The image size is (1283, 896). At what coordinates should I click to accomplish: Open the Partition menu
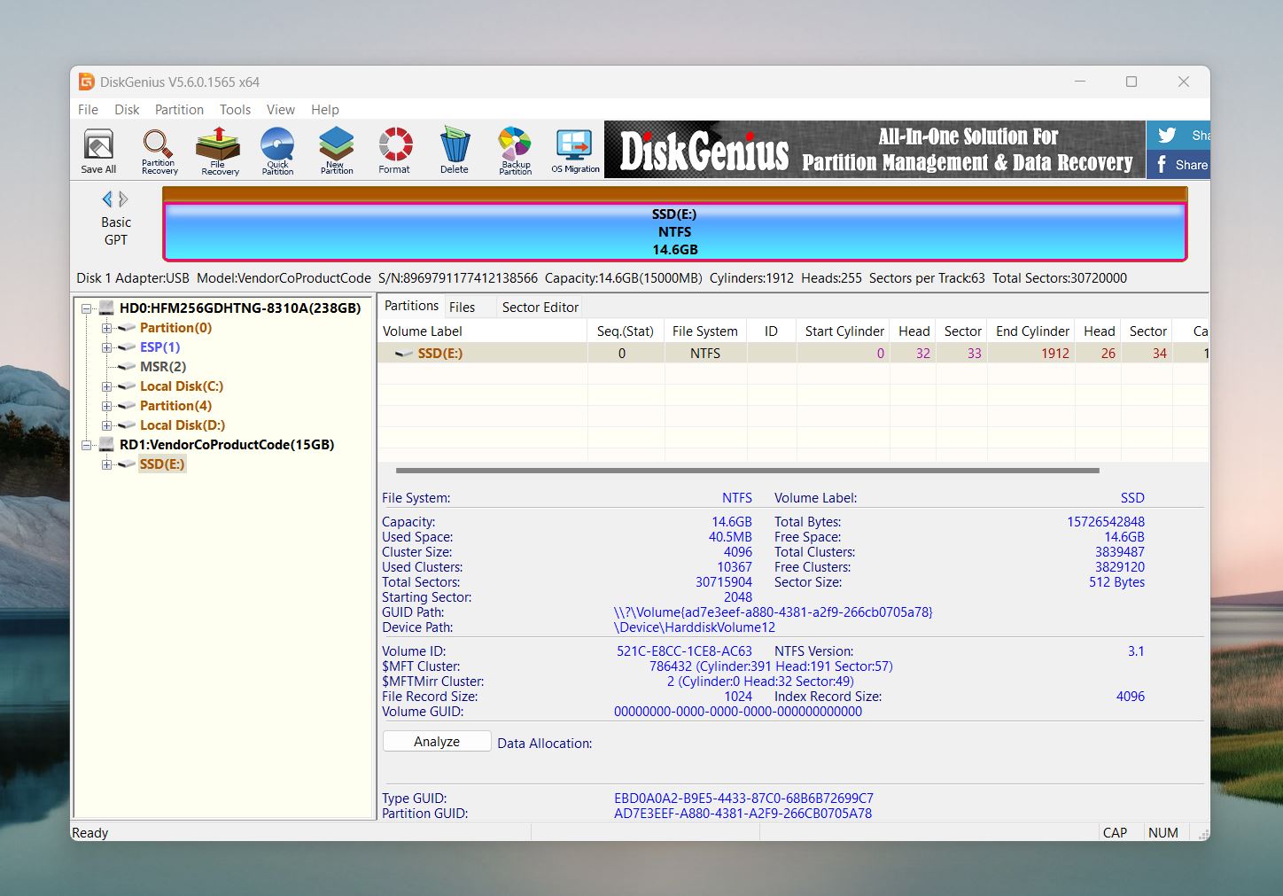point(179,110)
